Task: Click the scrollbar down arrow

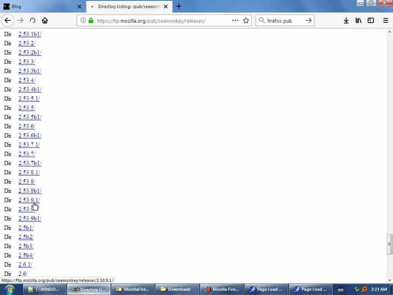Action: pos(390,280)
